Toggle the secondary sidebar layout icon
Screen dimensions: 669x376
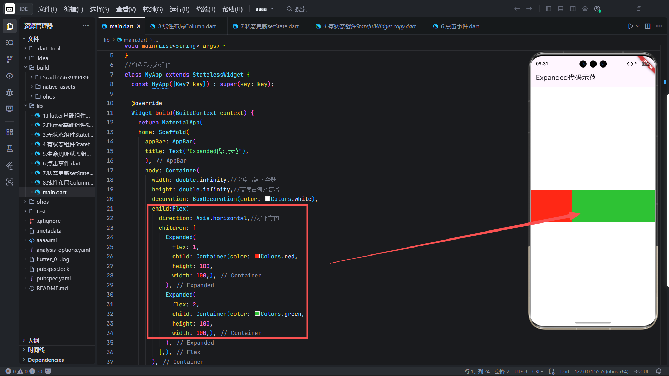tap(573, 9)
